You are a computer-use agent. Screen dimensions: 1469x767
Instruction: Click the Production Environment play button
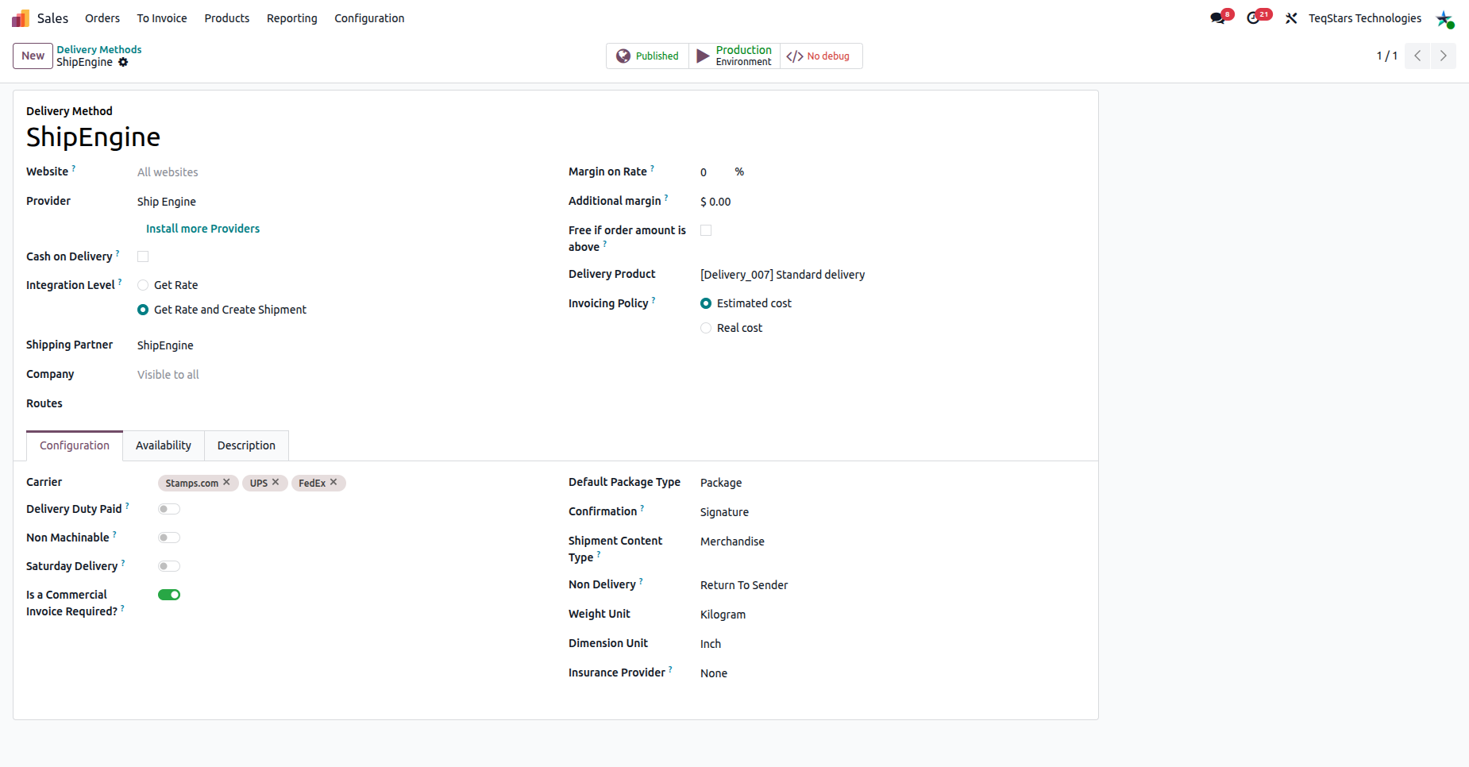[734, 56]
